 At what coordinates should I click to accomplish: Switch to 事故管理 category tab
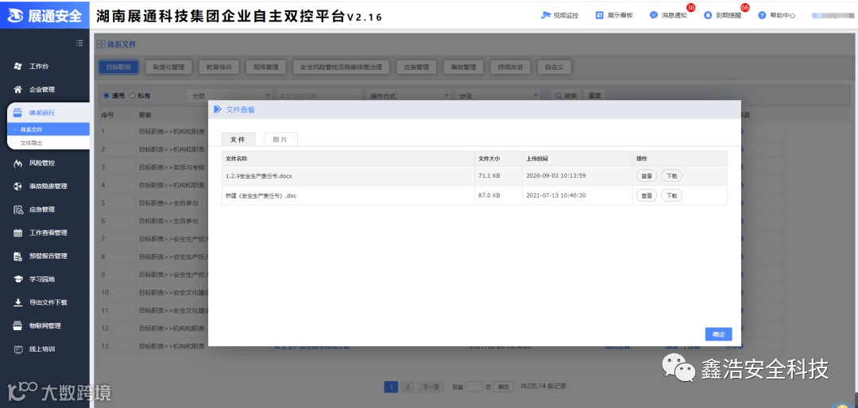463,67
